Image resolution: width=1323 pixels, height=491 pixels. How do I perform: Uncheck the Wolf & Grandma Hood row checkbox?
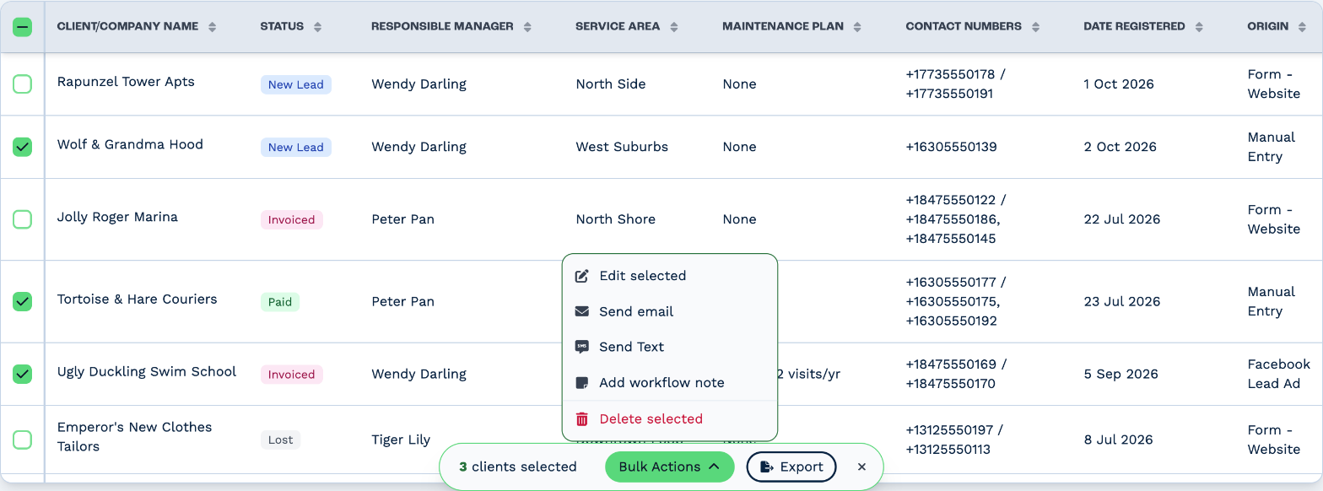23,147
